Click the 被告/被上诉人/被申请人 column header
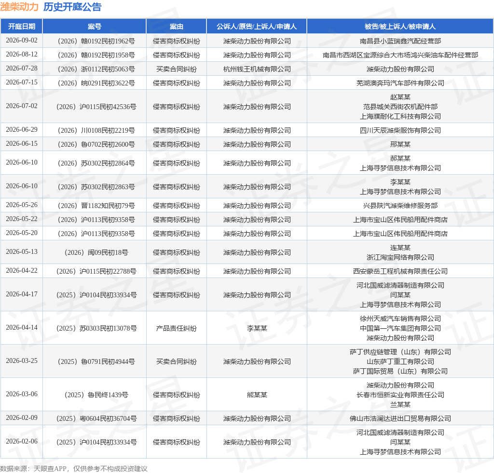 (400, 27)
